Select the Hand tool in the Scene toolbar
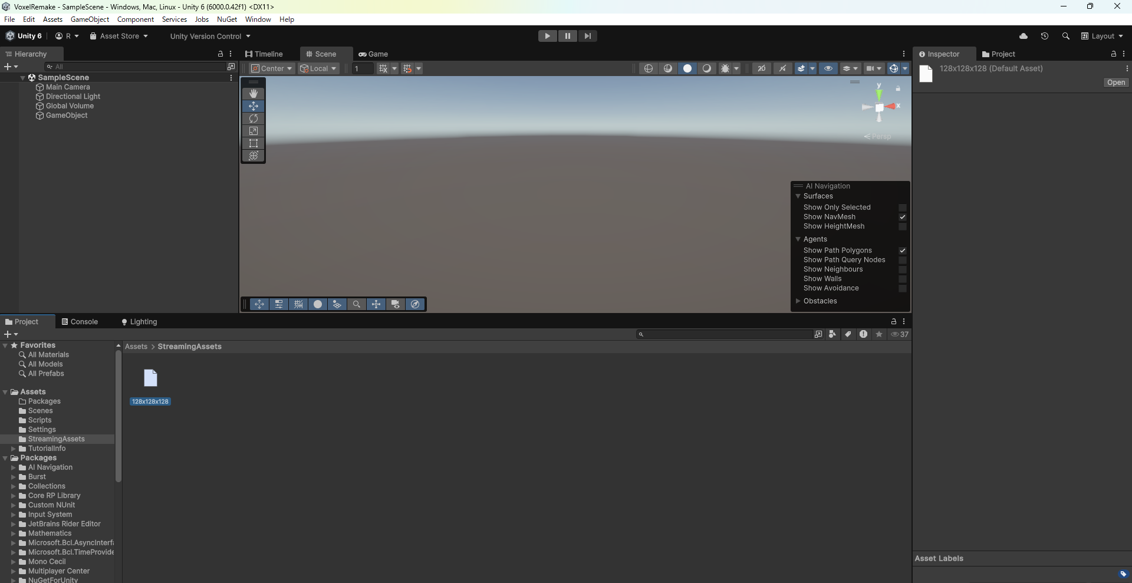 253,93
